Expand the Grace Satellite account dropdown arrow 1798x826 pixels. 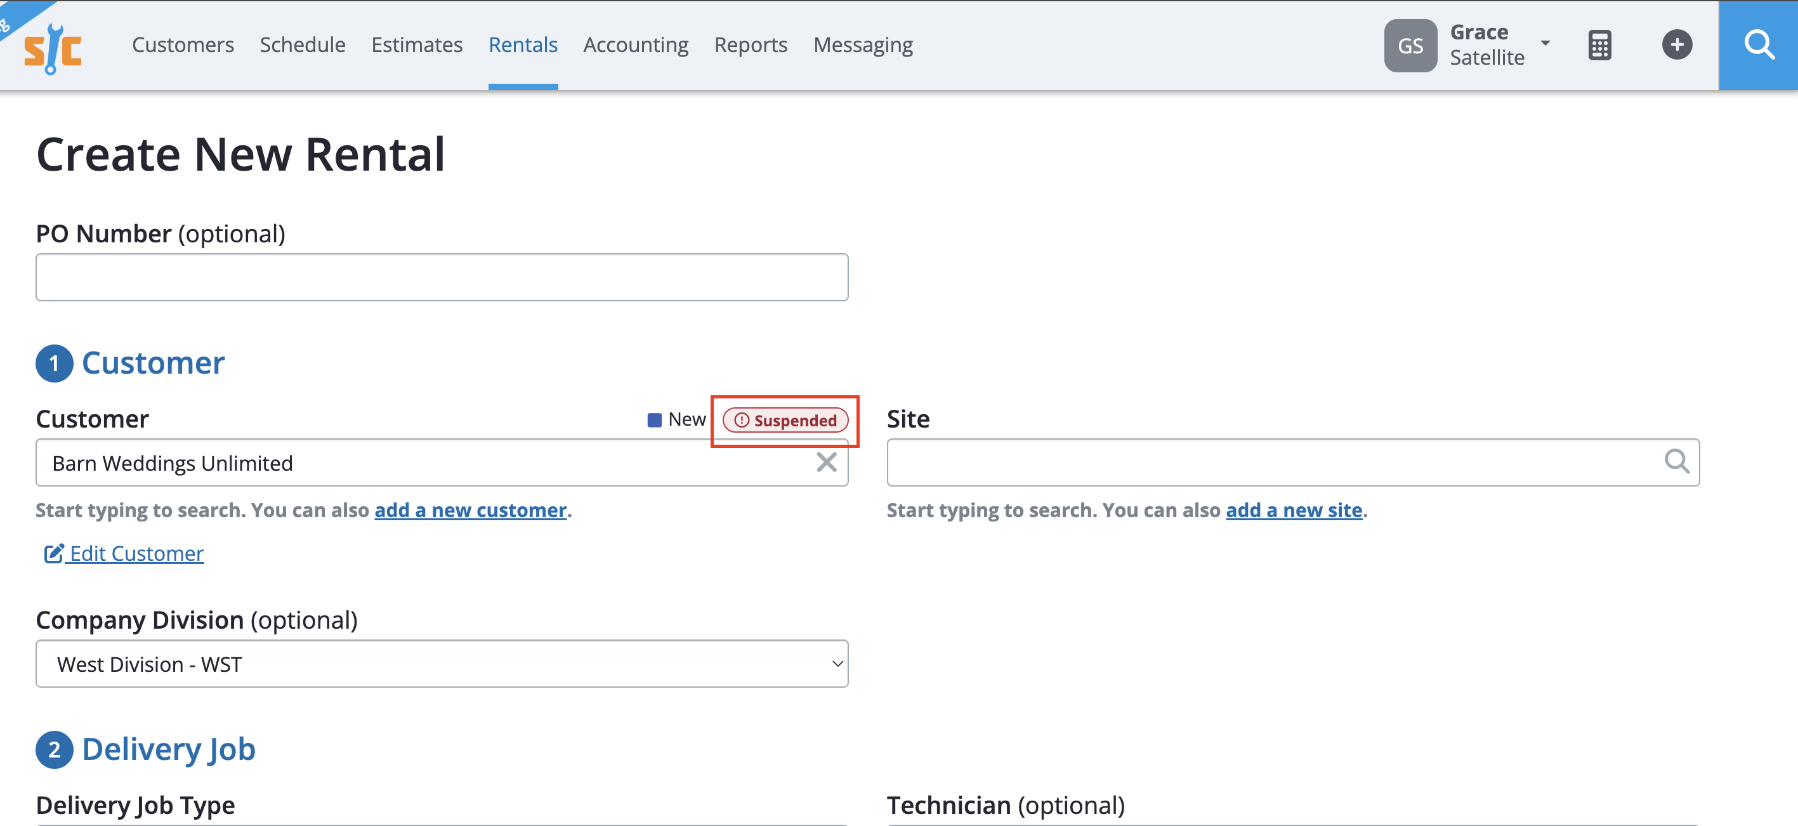[1545, 43]
